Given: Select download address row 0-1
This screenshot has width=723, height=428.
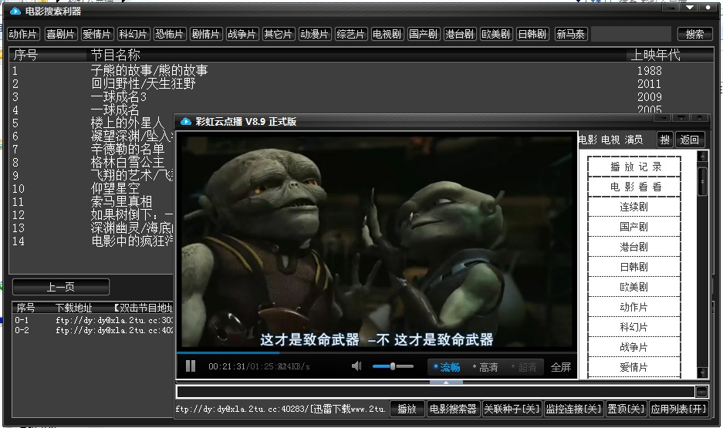Looking at the screenshot, I should [x=93, y=320].
